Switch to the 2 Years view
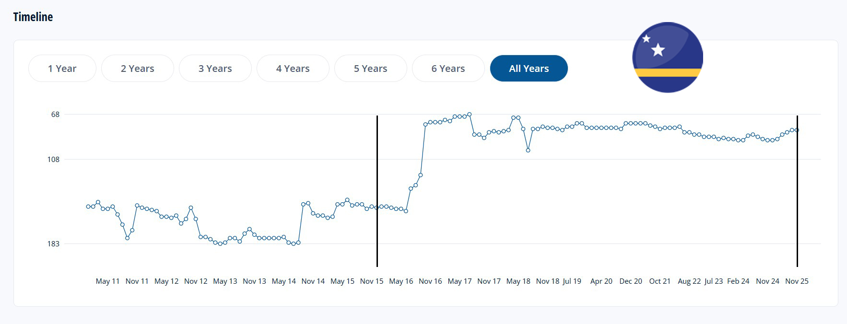This screenshot has height=324, width=847. [137, 69]
